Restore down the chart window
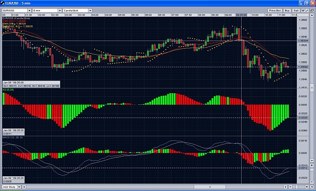 tap(307, 3)
